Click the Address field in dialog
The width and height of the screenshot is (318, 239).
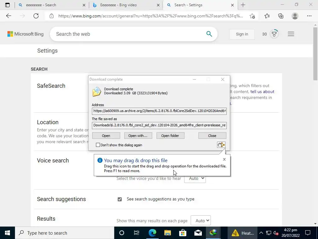159,111
